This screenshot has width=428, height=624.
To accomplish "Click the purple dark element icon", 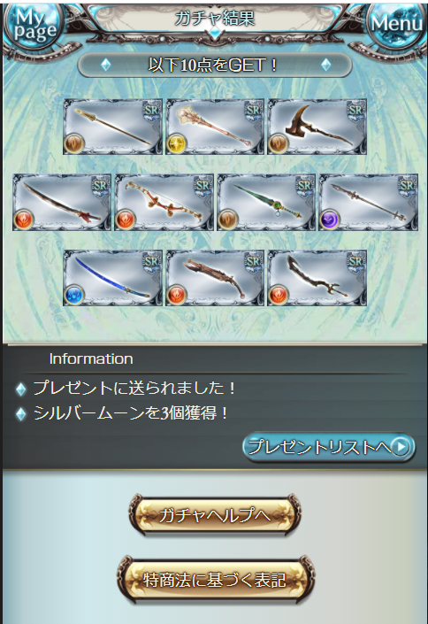I will pos(330,220).
